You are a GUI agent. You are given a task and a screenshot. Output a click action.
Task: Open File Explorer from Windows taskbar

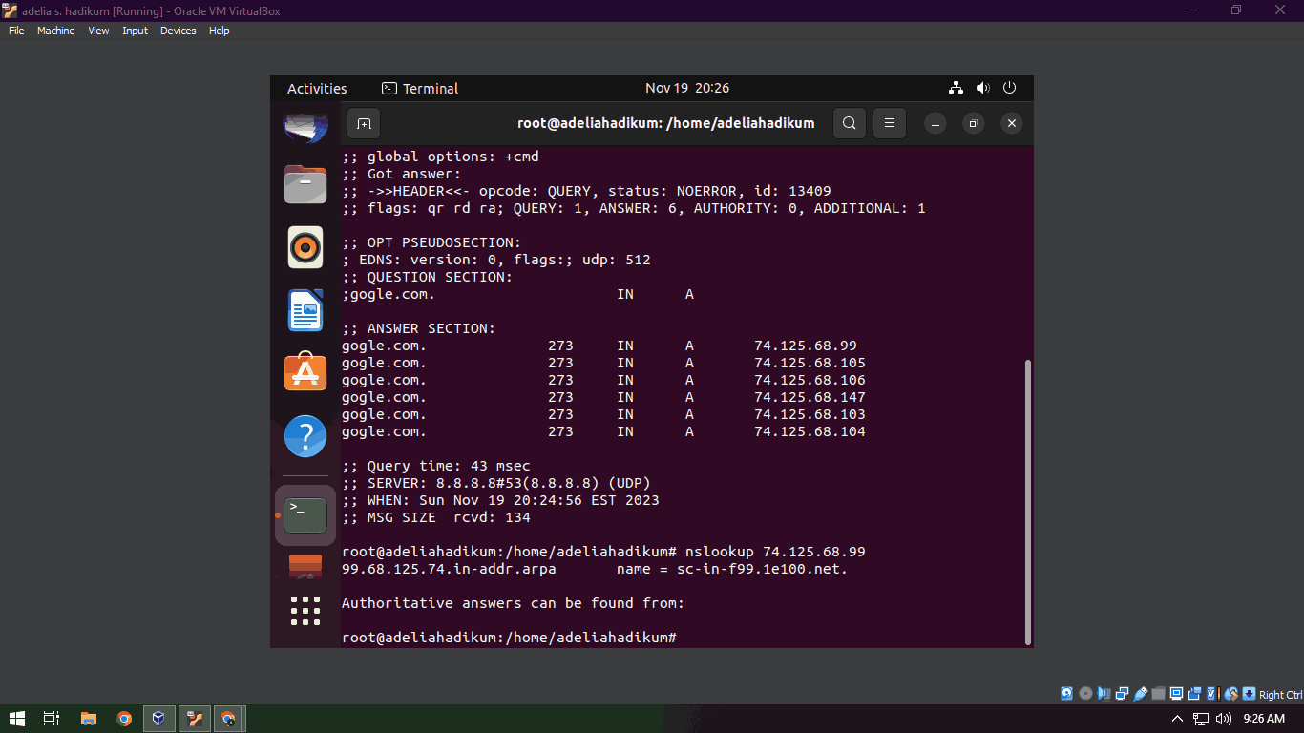89,719
